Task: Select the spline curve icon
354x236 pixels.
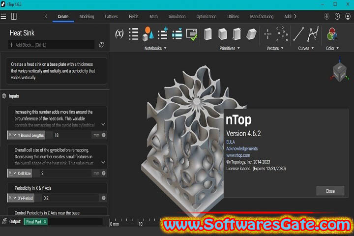Action: pos(313,34)
